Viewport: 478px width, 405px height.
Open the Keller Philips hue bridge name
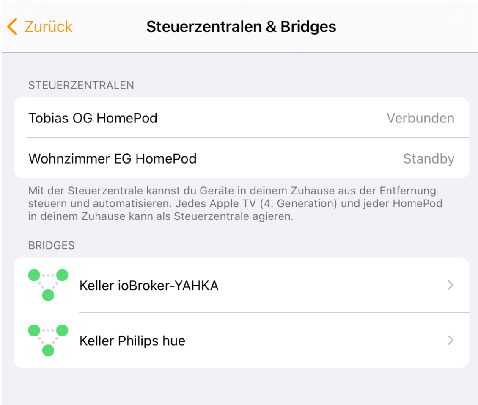(132, 341)
